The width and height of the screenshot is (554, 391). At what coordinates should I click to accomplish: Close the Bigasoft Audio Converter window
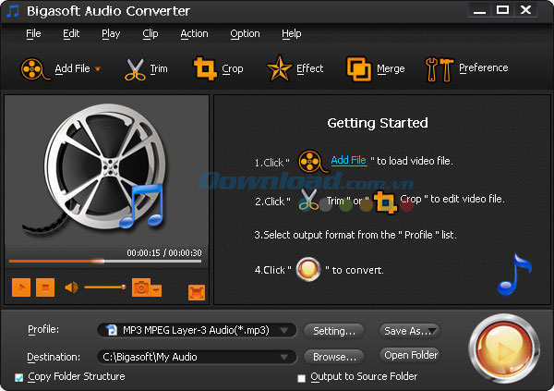pos(525,10)
